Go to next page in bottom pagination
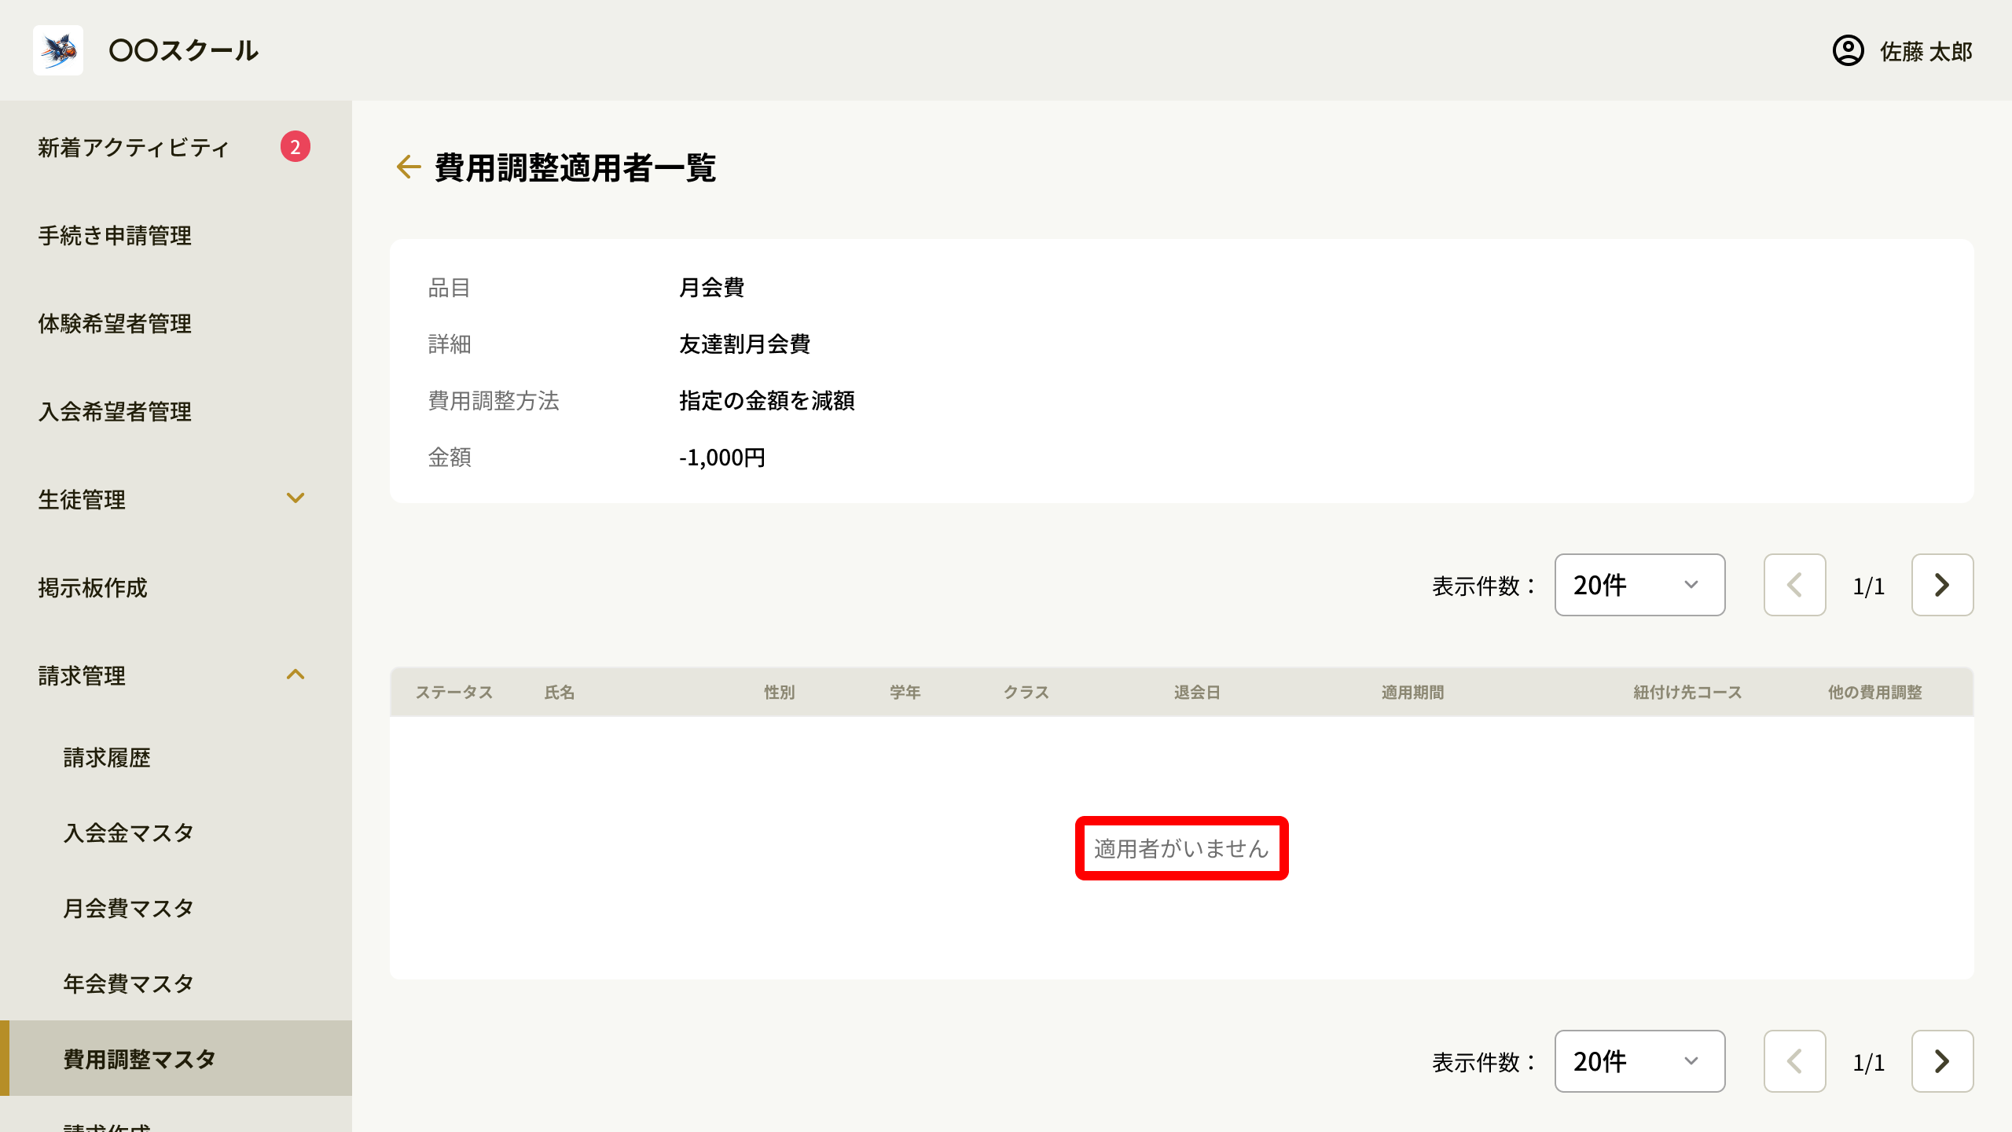 [x=1942, y=1061]
